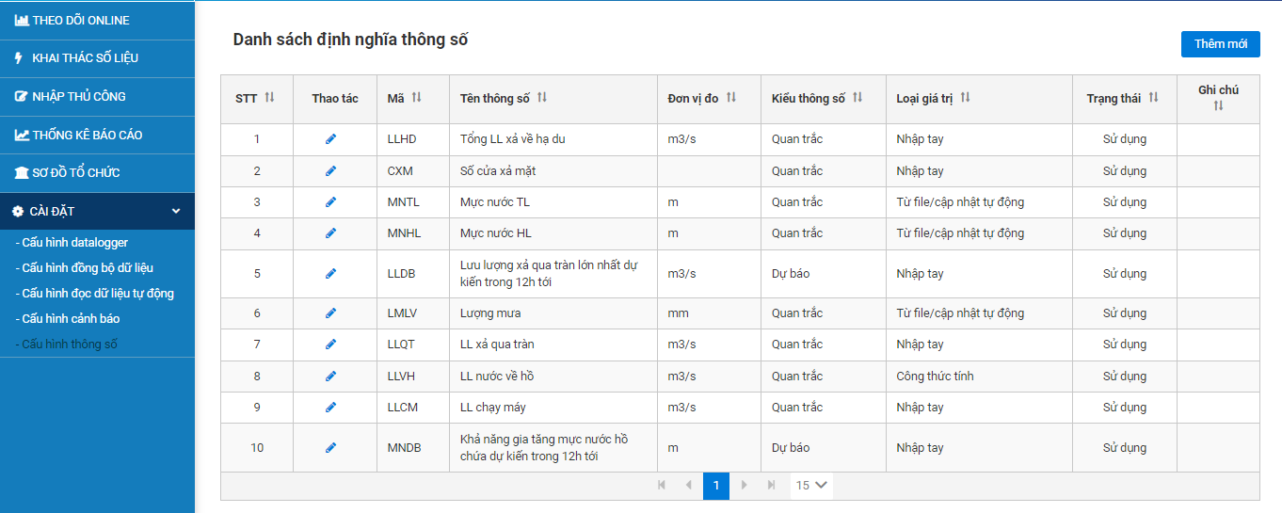Click the pencil icon for LMLV
The height and width of the screenshot is (513, 1282).
[x=330, y=313]
